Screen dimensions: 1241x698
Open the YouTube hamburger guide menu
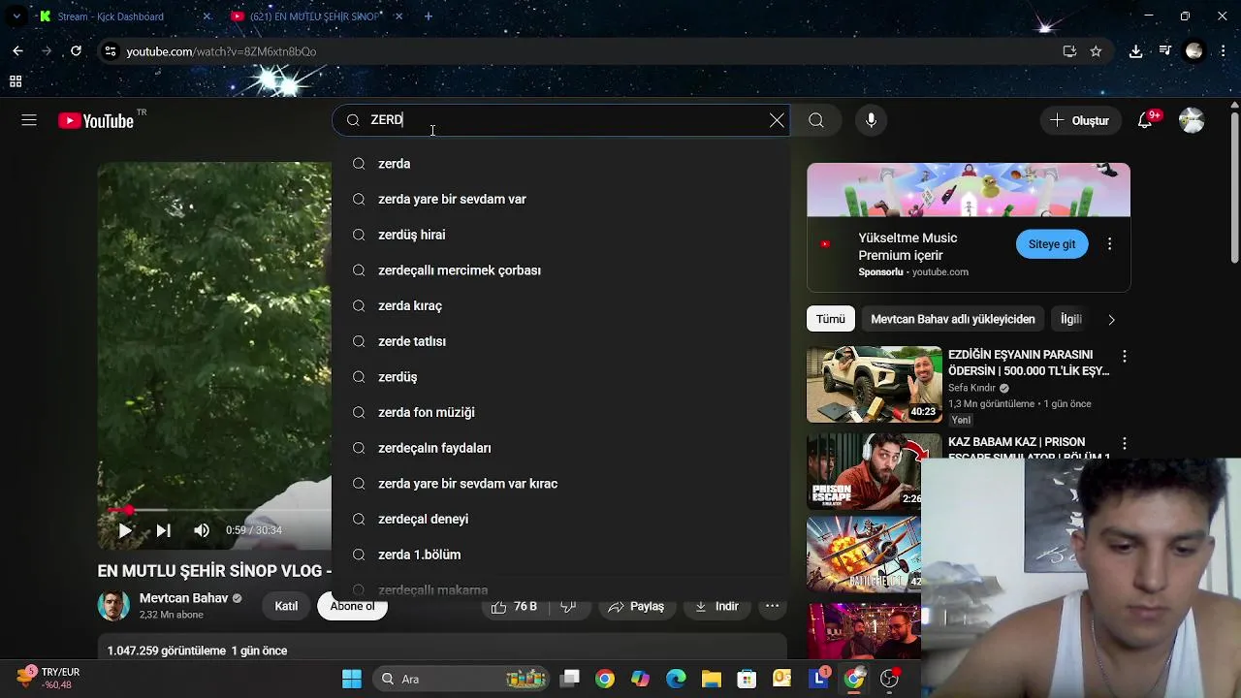tap(29, 120)
